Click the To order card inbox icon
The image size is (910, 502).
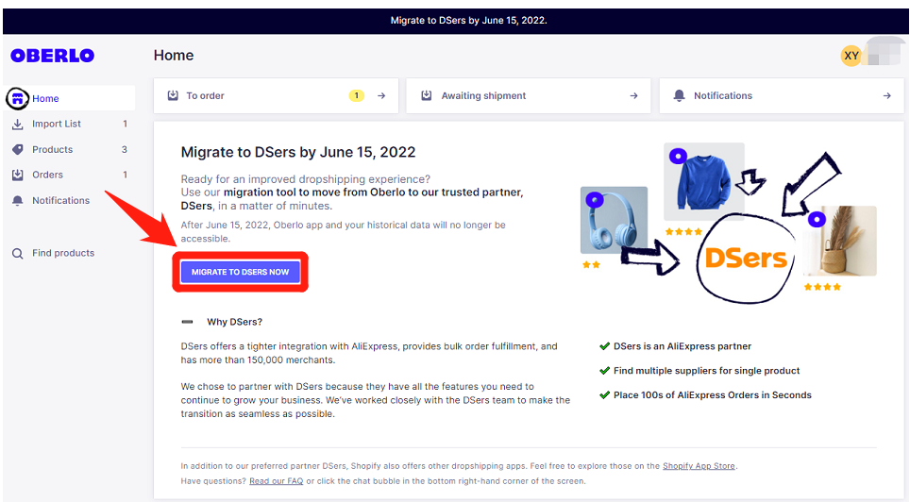173,95
